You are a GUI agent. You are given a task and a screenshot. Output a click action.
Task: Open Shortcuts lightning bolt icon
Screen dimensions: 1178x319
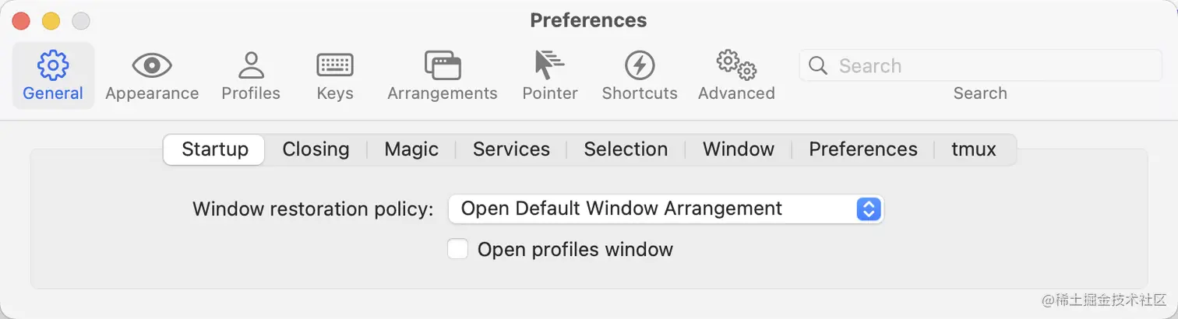click(640, 65)
